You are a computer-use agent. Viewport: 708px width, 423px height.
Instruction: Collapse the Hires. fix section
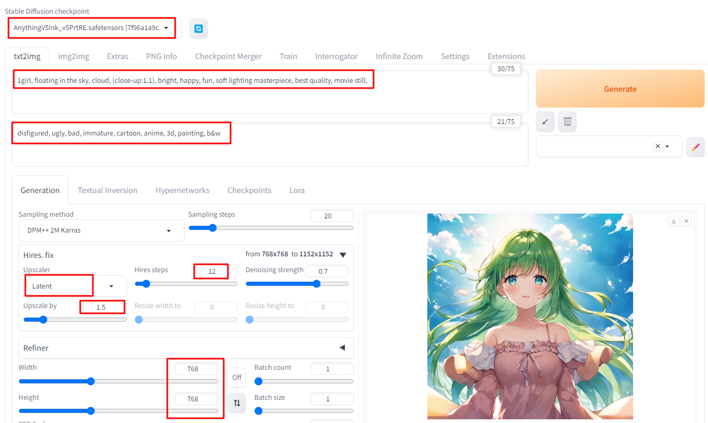click(x=342, y=255)
